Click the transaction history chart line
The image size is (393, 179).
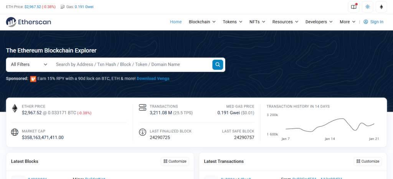(330, 125)
